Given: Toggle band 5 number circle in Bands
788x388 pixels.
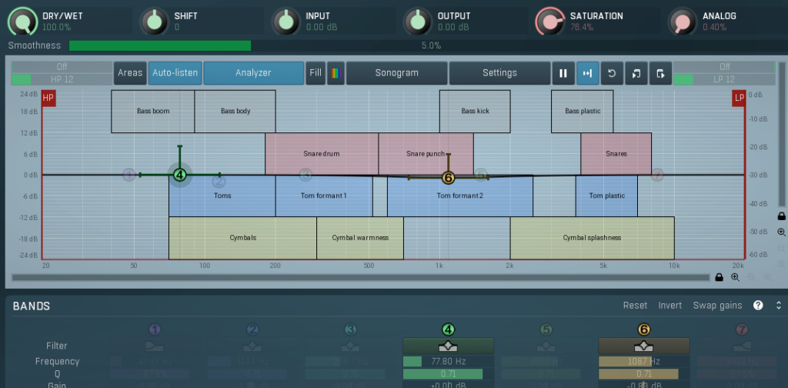Looking at the screenshot, I should (546, 329).
